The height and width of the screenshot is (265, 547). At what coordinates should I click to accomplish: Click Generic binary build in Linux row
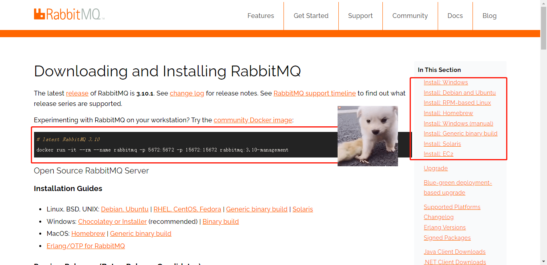click(x=257, y=209)
